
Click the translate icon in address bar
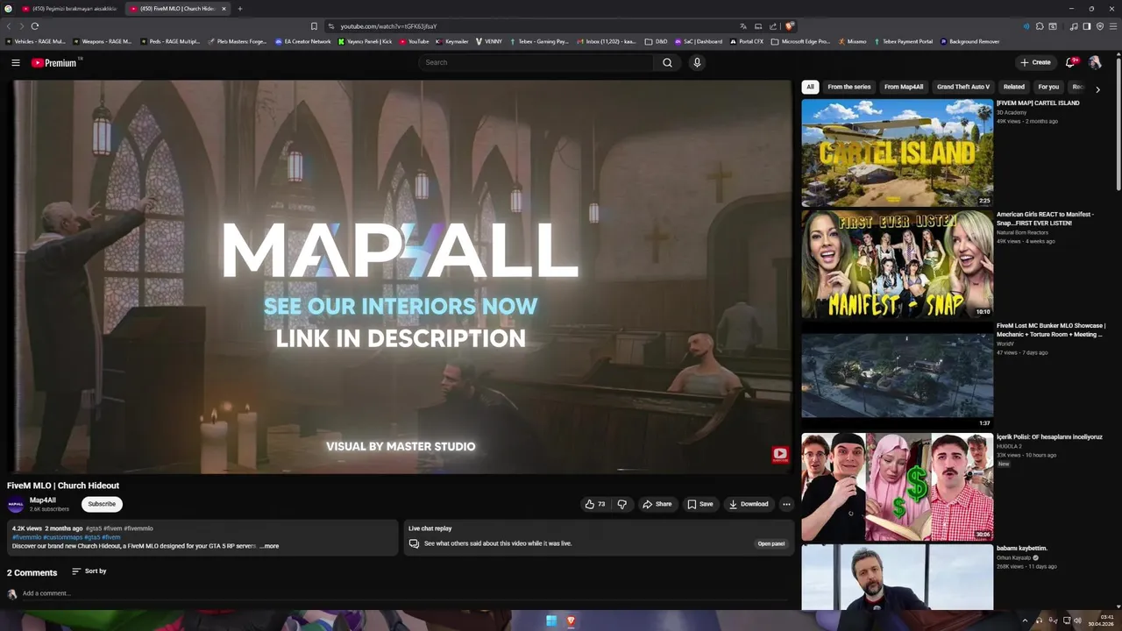pos(743,26)
